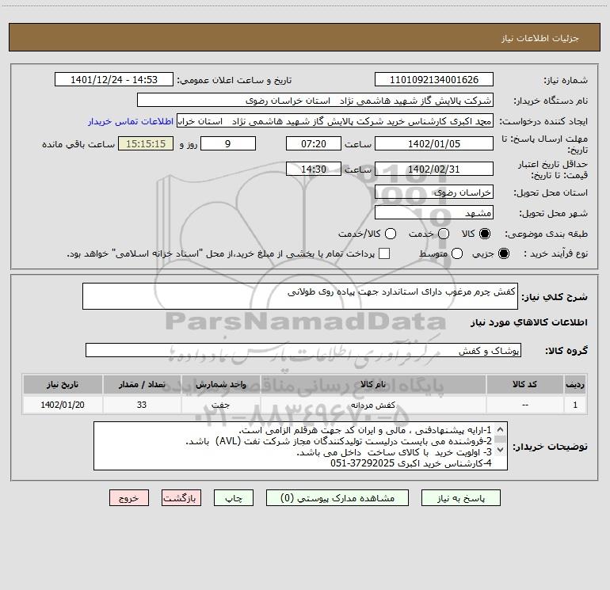Viewport: 610px width, 590px height.
Task: Click the announcement date field 1401/12/24 - 14:53
Action: [114, 79]
